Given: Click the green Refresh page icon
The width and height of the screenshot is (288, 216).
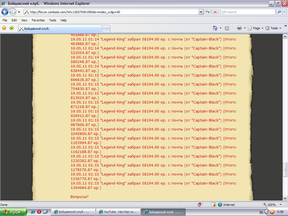Looking at the screenshot, I should tap(208, 12).
